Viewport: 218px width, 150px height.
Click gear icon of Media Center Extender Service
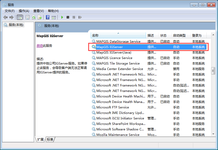pyautogui.click(x=93, y=69)
